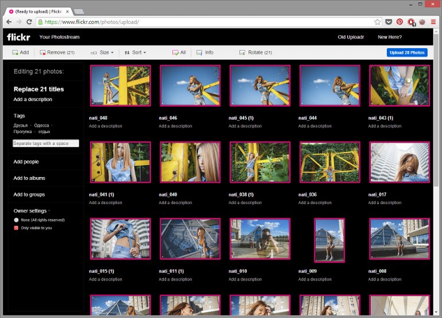Expand Owner settings
442x318 pixels.
32,211
